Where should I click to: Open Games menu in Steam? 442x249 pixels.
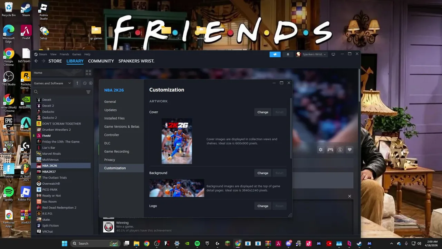(77, 54)
